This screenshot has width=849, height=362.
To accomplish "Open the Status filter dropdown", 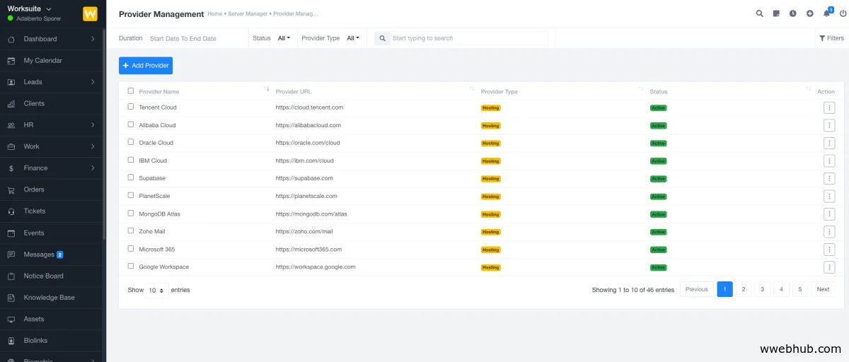I will tap(284, 38).
